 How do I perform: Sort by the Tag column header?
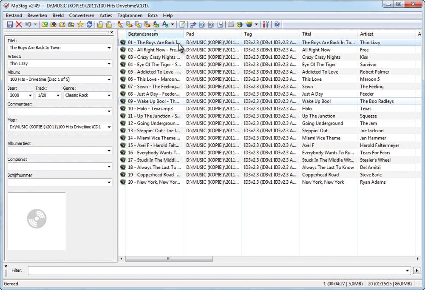270,34
